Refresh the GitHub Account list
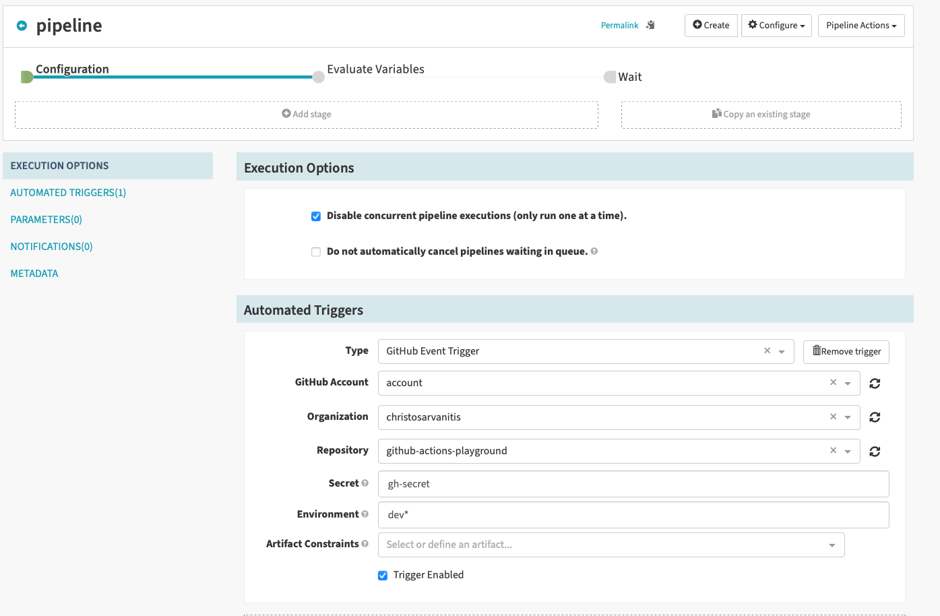This screenshot has width=940, height=616. [x=875, y=383]
